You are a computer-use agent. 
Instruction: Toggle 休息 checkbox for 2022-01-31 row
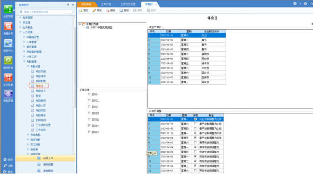tap(195, 133)
